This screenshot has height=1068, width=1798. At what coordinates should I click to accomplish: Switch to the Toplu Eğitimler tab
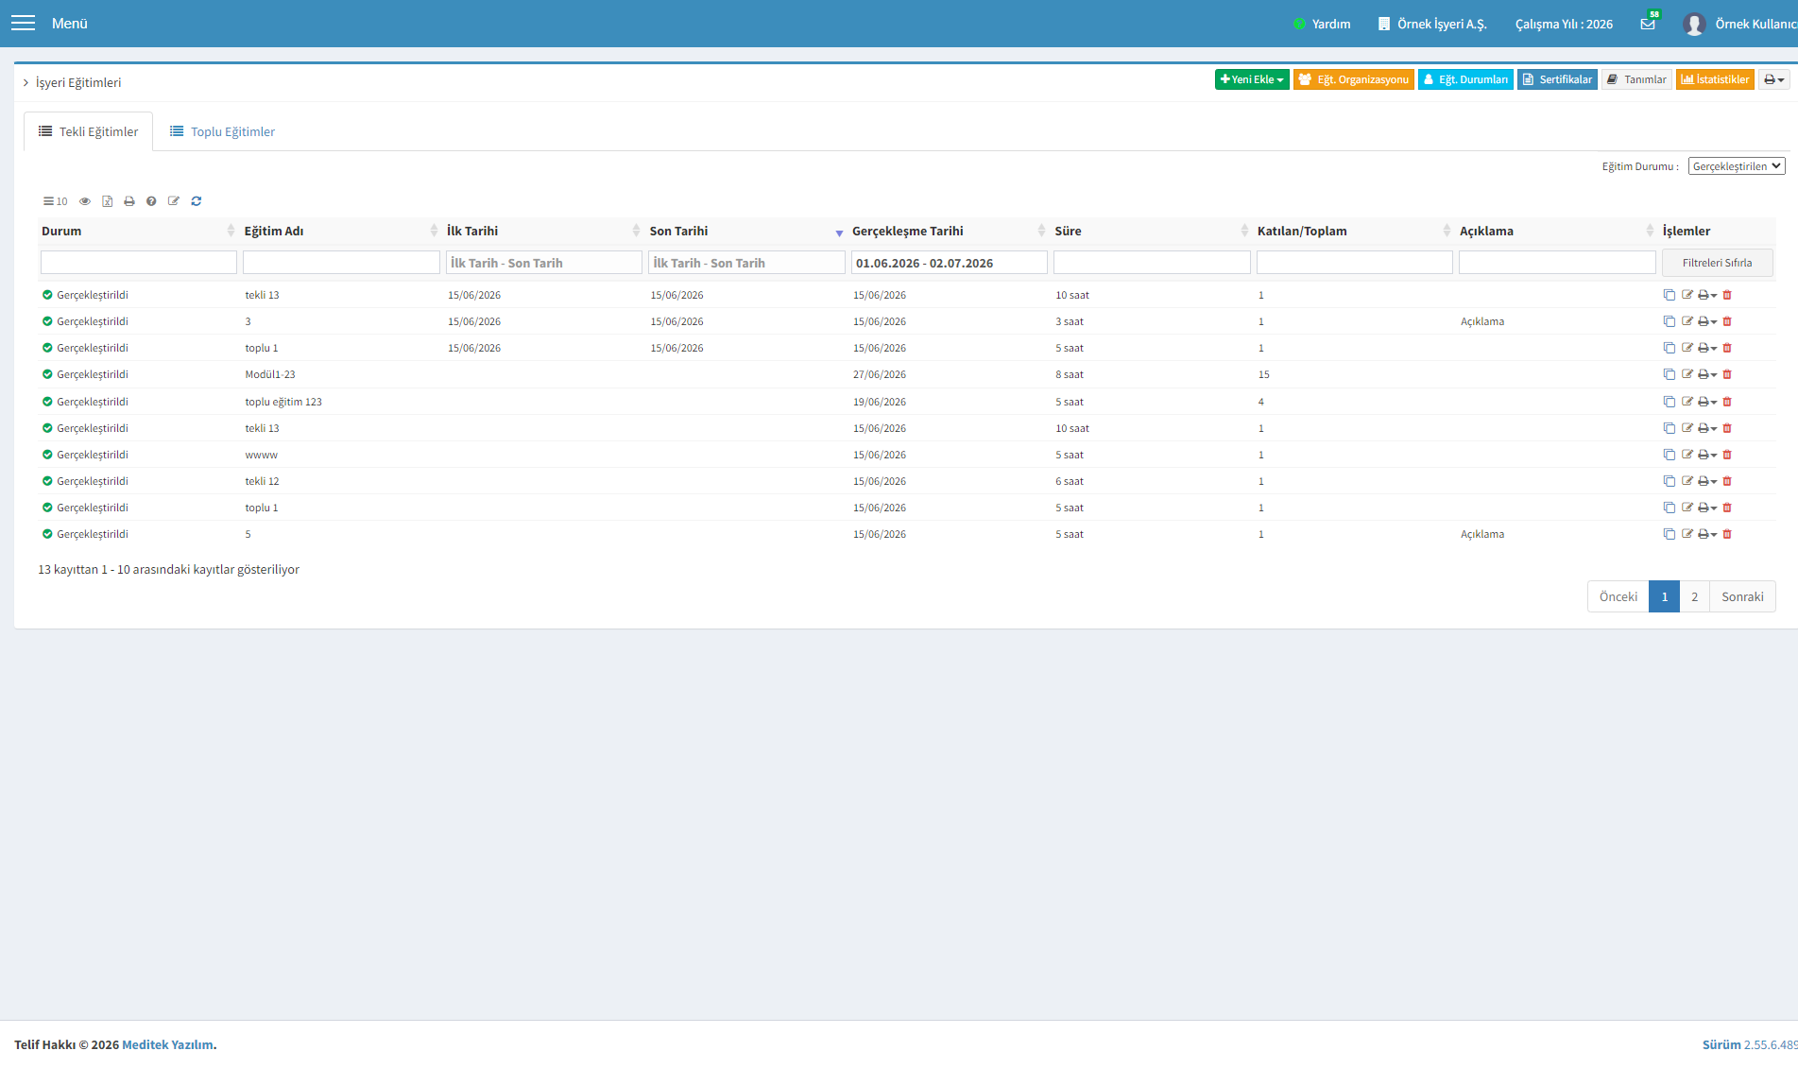coord(222,131)
